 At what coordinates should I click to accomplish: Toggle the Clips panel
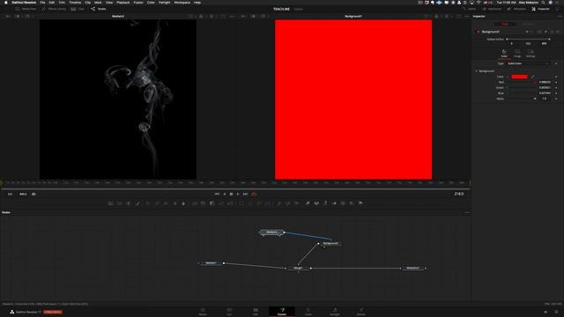pos(78,9)
